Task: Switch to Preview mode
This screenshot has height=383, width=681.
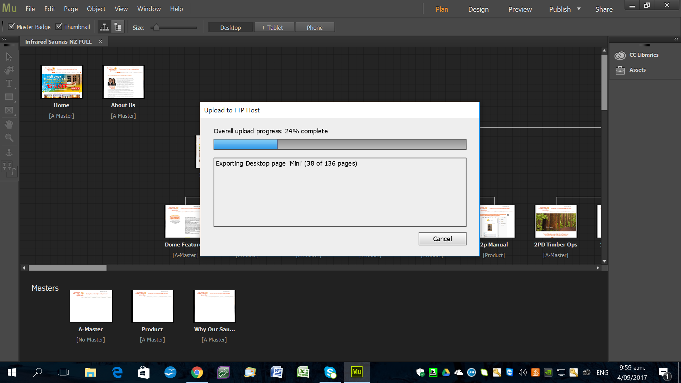Action: pos(520,9)
